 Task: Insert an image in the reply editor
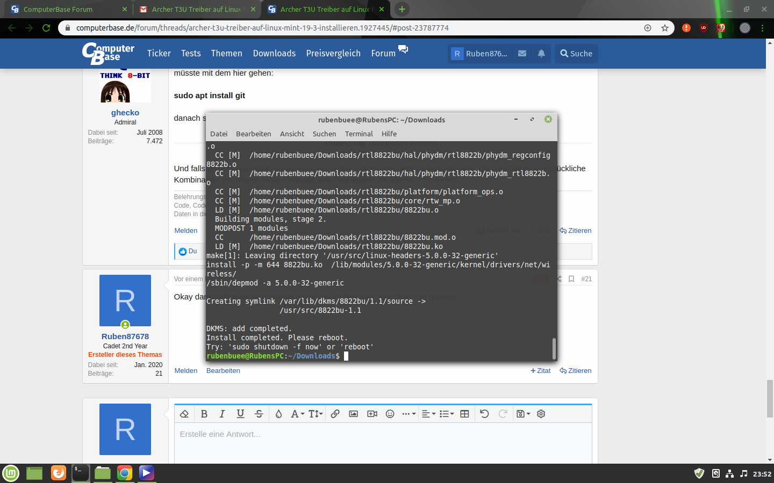pos(353,414)
